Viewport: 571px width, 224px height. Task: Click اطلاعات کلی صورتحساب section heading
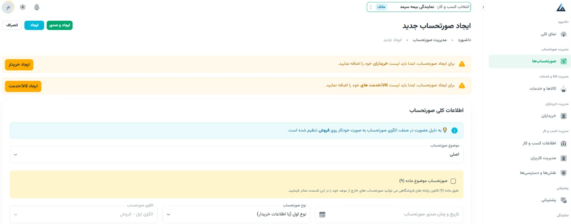[436, 110]
